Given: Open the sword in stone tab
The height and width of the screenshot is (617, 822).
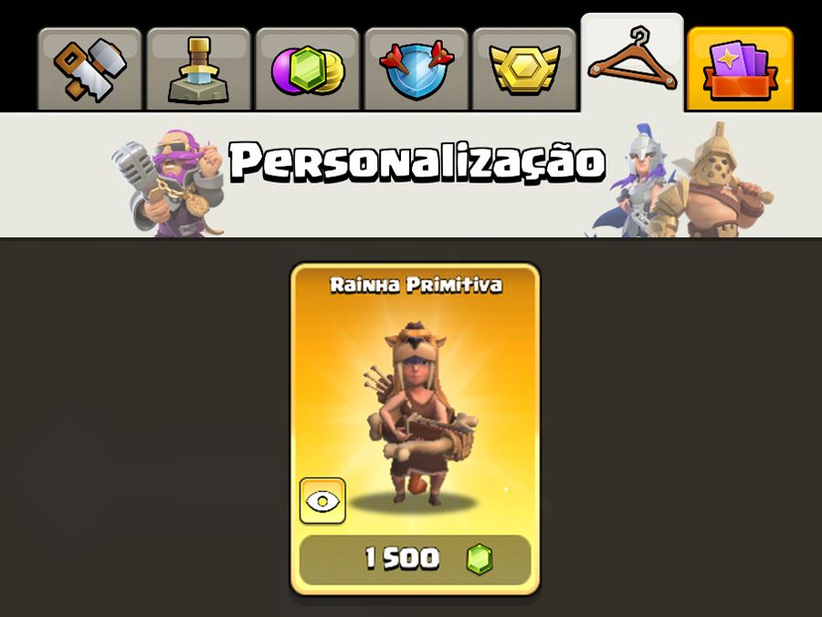Looking at the screenshot, I should pyautogui.click(x=199, y=69).
